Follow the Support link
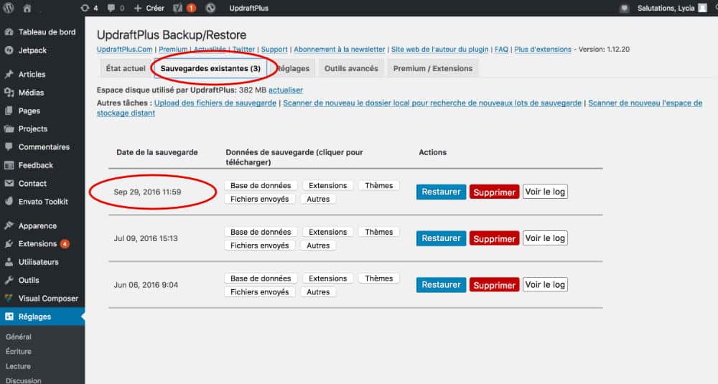This screenshot has width=718, height=384. tap(274, 49)
